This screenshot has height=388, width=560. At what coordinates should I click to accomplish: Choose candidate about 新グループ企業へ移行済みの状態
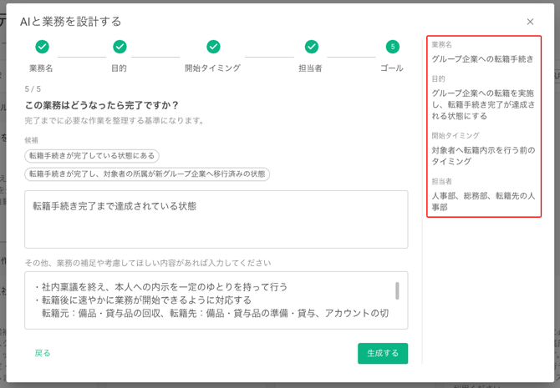(147, 174)
